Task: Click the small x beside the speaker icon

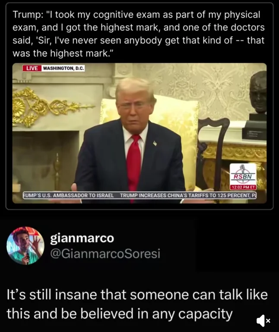Action: (268, 321)
